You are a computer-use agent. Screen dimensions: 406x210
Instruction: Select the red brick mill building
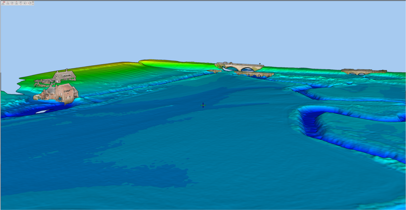66,93
